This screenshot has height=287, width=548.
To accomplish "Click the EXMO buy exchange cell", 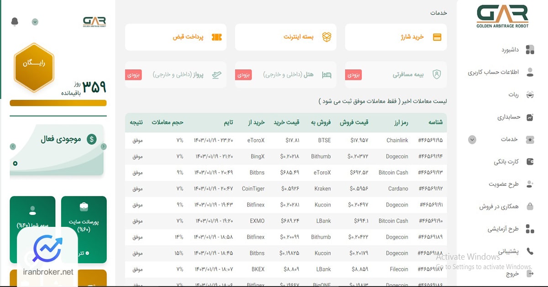I will pyautogui.click(x=257, y=221).
